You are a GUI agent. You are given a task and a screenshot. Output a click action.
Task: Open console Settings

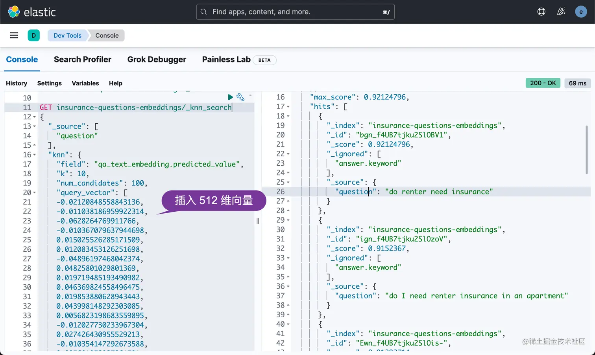pyautogui.click(x=50, y=83)
